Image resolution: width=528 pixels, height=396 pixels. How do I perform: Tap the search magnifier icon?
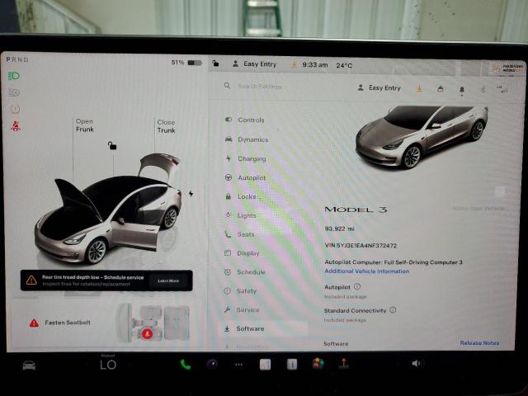(x=228, y=86)
